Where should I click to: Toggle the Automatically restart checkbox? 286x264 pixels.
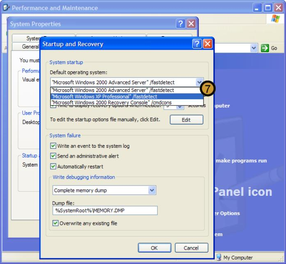click(x=53, y=166)
